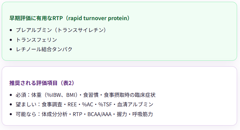The height and width of the screenshot is (130, 240).
Task: Click the bullet before レチノール結合タンパク
Action: (11, 49)
